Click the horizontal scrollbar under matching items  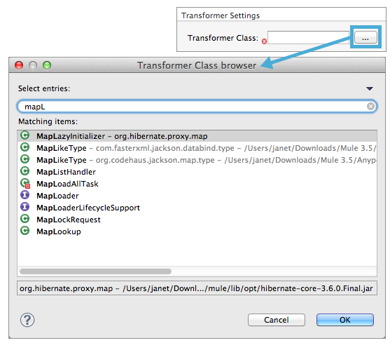click(x=95, y=271)
